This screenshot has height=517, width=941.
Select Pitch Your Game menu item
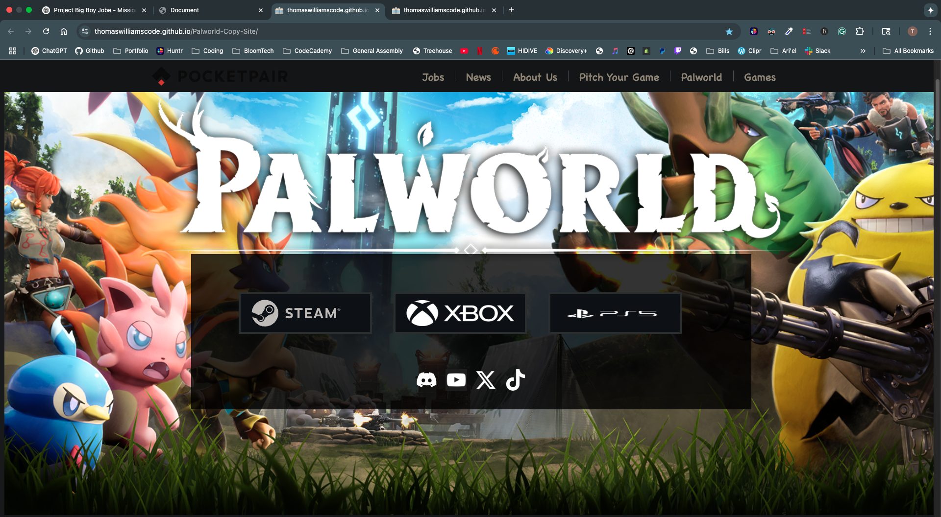pos(619,77)
